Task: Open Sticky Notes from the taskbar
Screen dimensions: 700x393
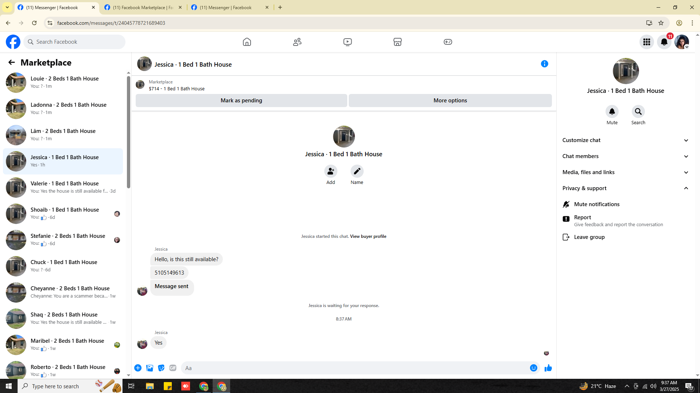Action: (168, 386)
